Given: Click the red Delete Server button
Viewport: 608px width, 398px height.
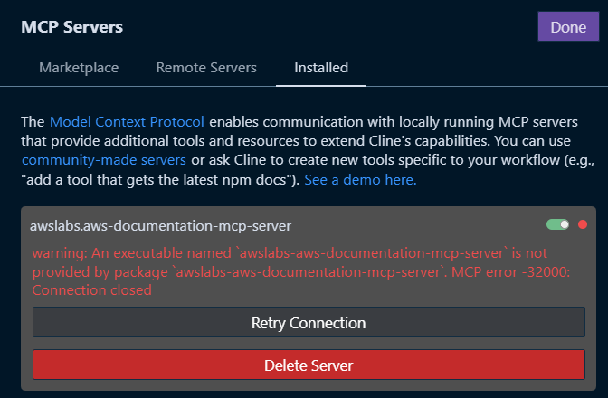Looking at the screenshot, I should 309,365.
